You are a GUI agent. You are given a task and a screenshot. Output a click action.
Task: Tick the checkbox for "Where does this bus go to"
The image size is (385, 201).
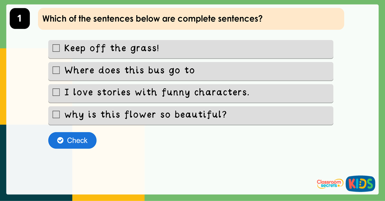pos(56,71)
